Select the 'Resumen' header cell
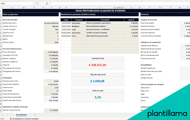The height and width of the screenshot is (120, 190). pos(165,15)
